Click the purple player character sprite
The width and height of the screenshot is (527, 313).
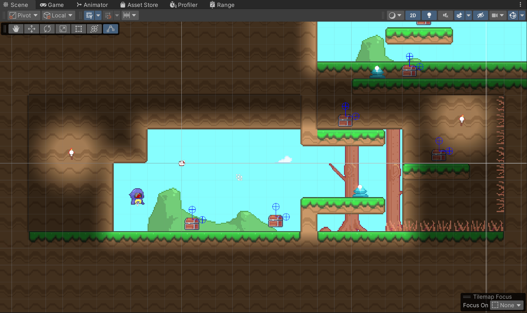tap(137, 196)
